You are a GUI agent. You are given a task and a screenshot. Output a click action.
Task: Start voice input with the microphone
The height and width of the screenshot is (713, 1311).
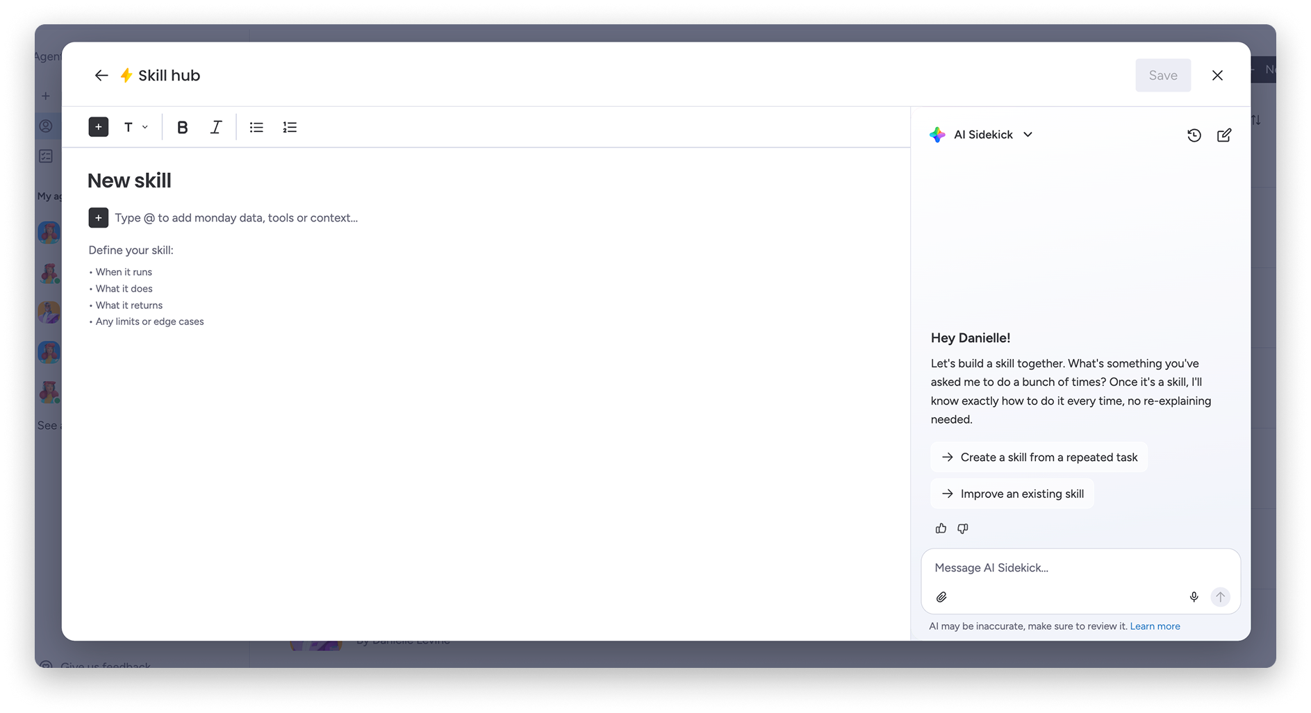click(1194, 597)
